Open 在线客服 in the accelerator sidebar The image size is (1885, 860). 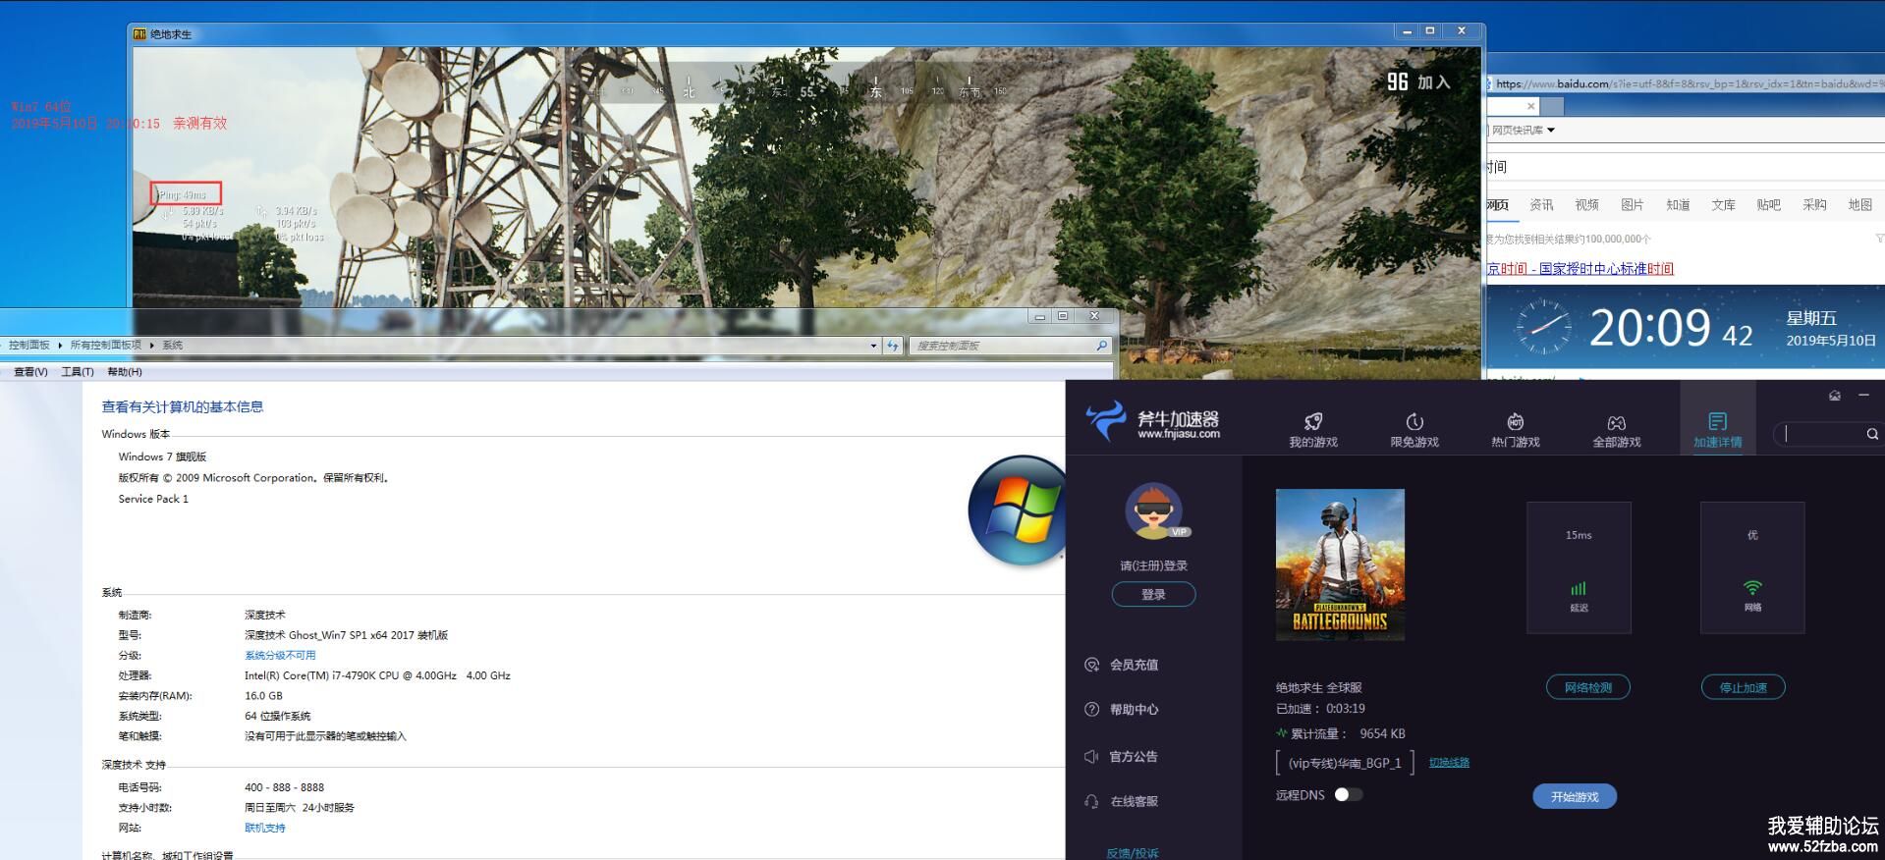tap(1121, 801)
